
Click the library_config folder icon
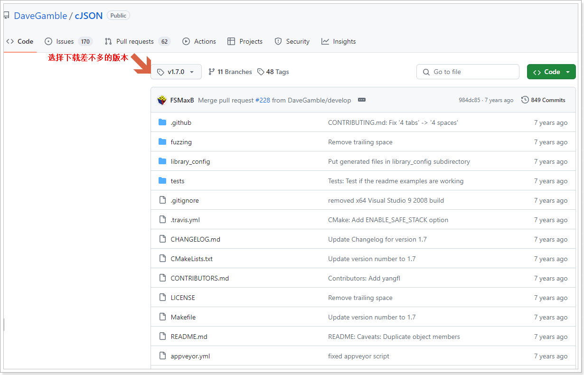[x=162, y=161]
